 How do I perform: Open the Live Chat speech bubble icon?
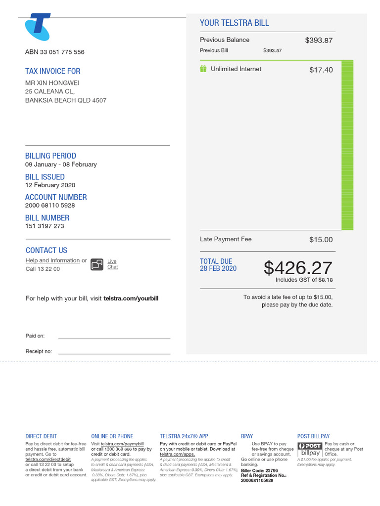(x=97, y=264)
